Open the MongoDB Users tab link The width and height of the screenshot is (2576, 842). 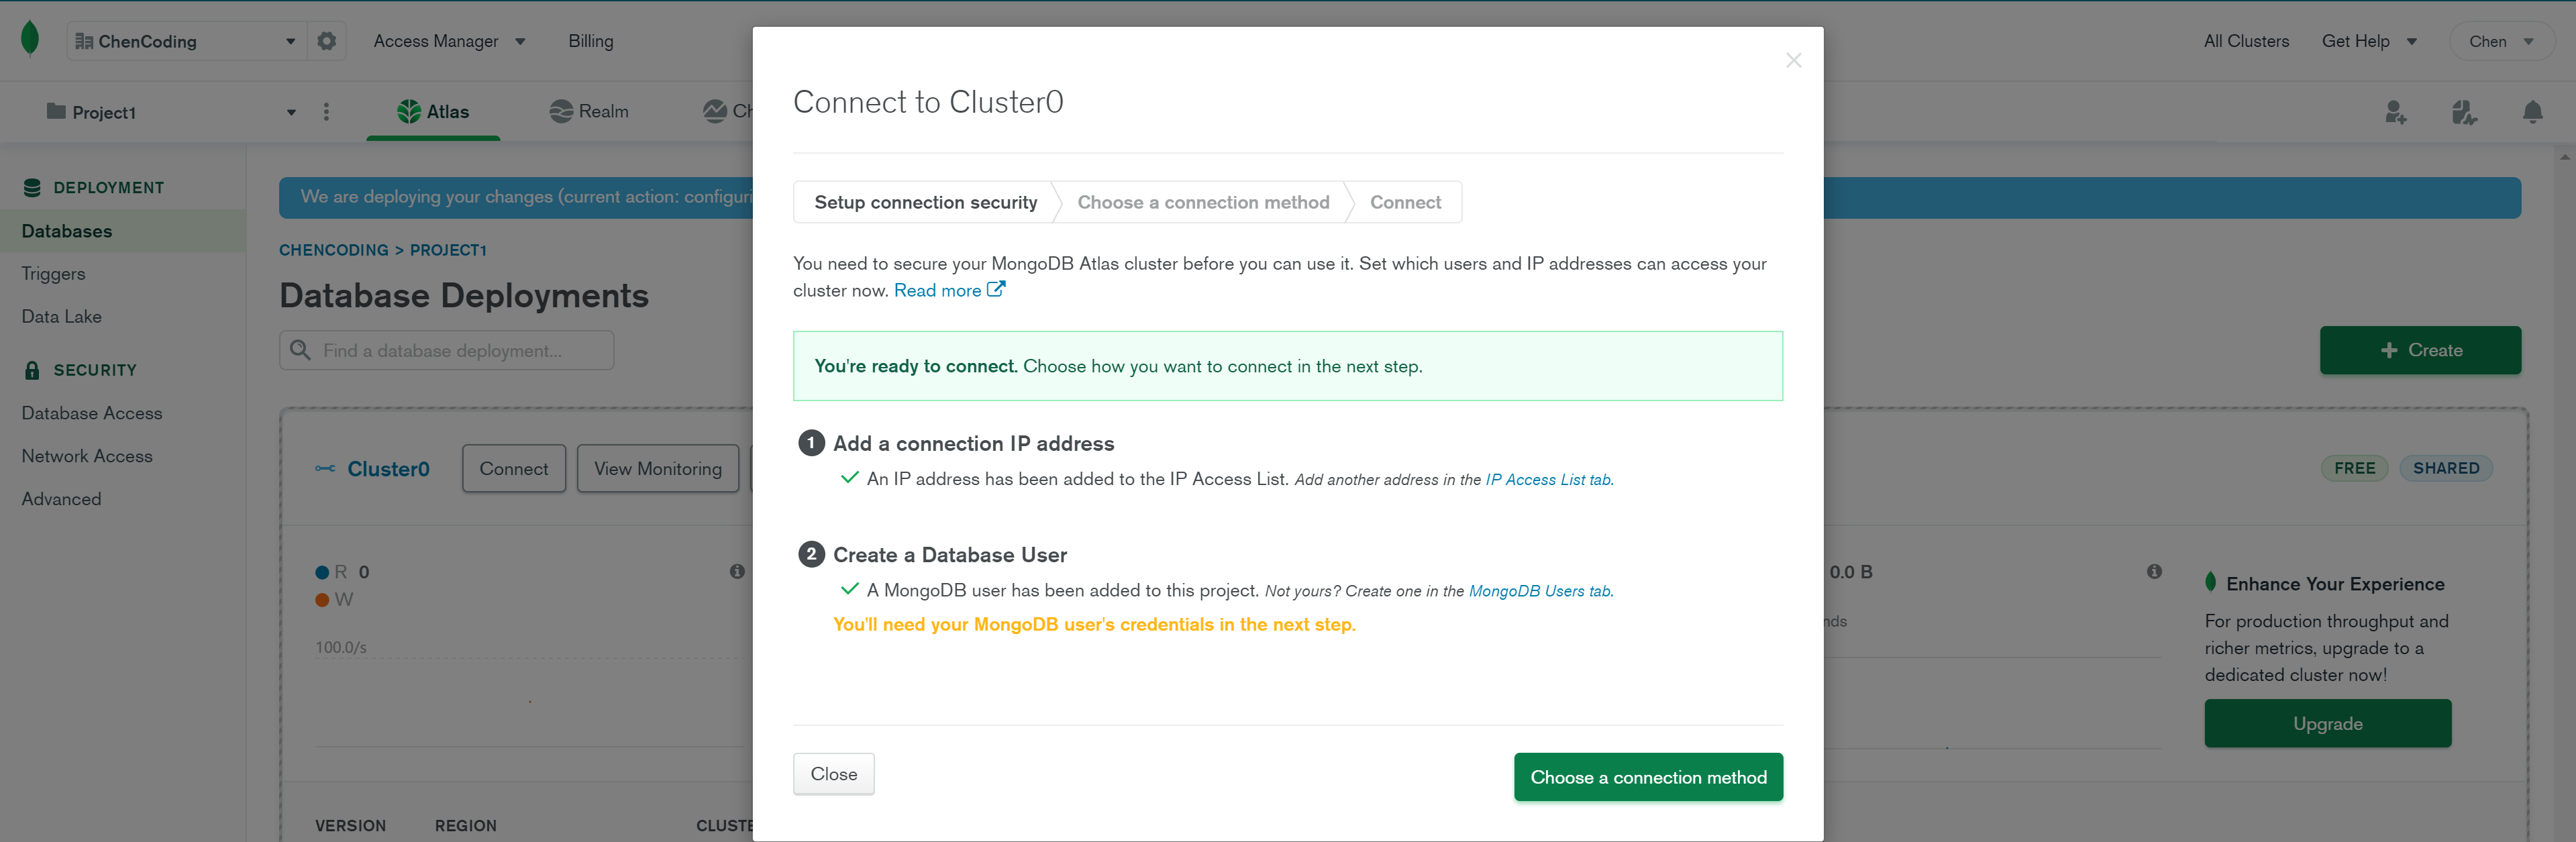(x=1540, y=591)
